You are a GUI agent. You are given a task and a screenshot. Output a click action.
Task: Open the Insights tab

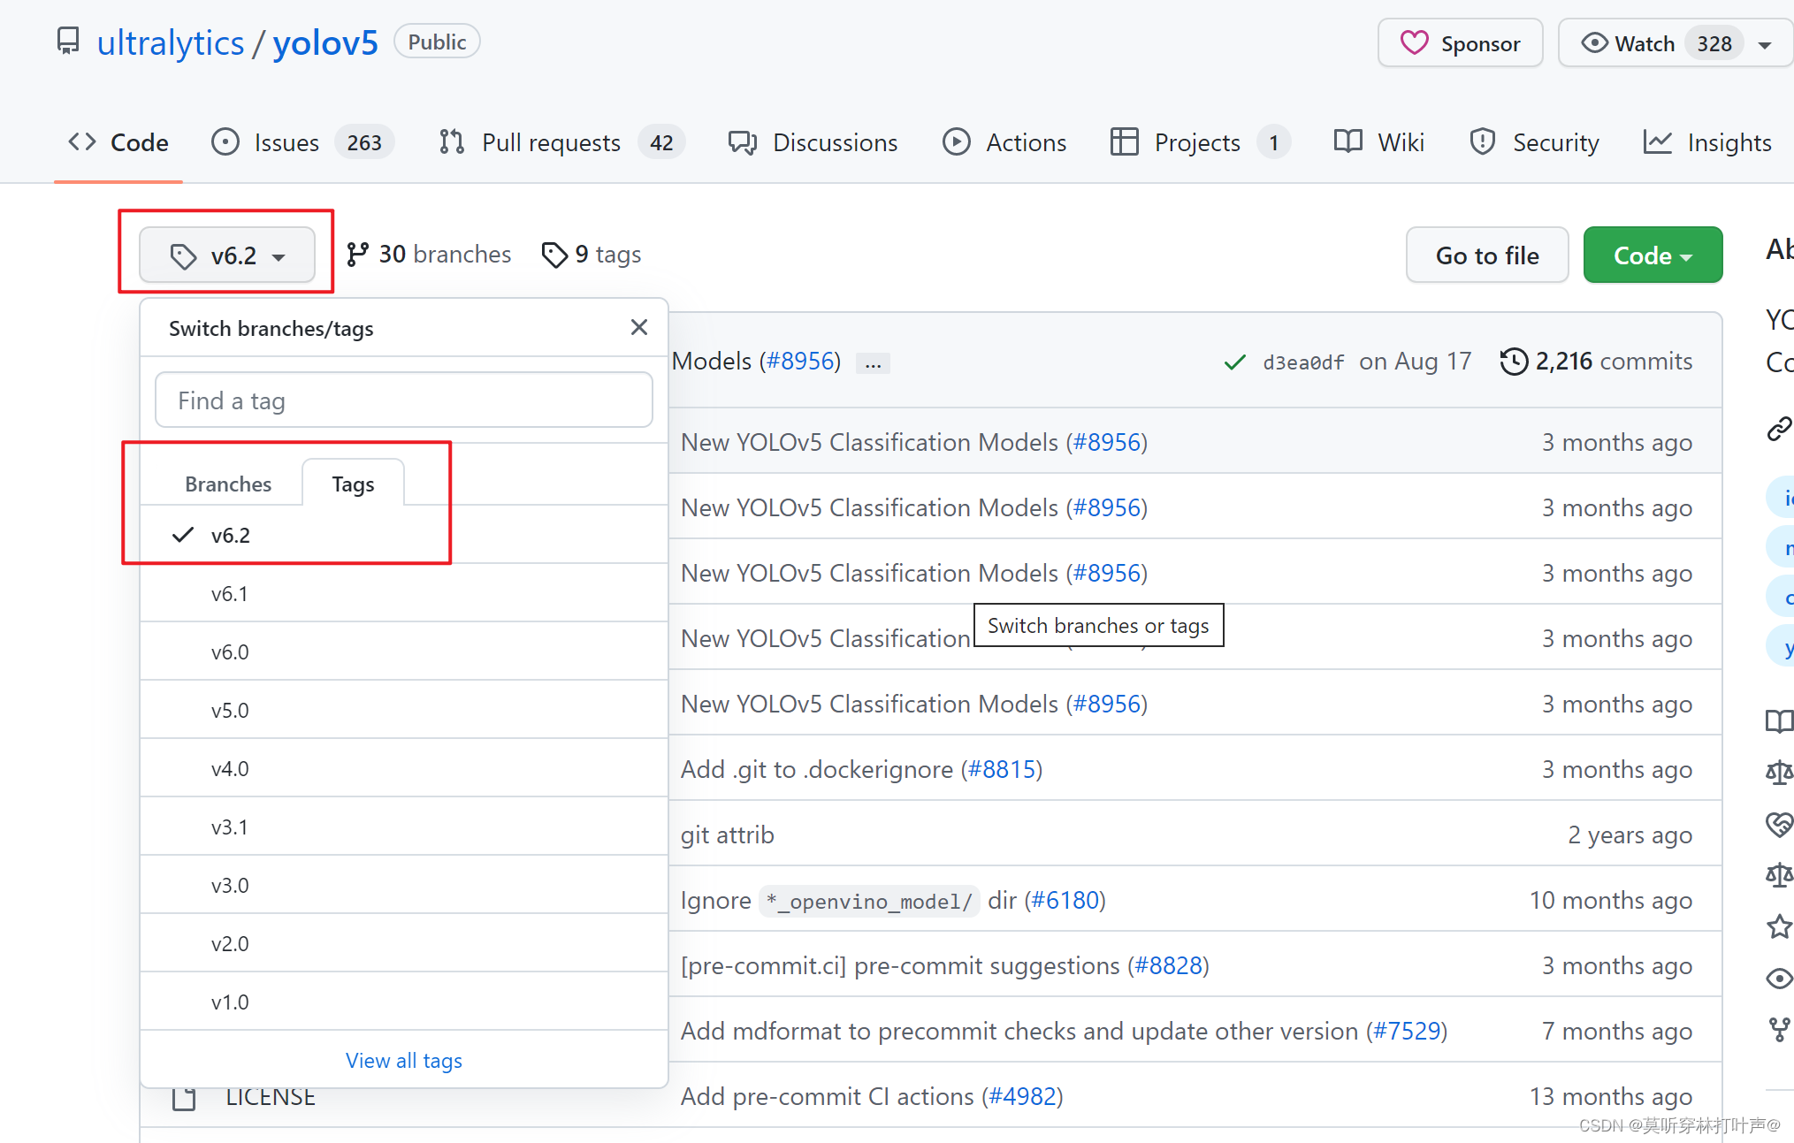(1707, 141)
